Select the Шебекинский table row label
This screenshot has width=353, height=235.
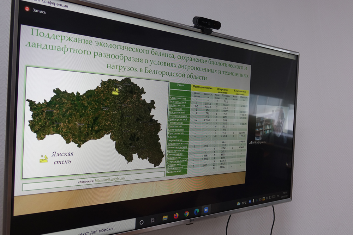tap(175, 168)
